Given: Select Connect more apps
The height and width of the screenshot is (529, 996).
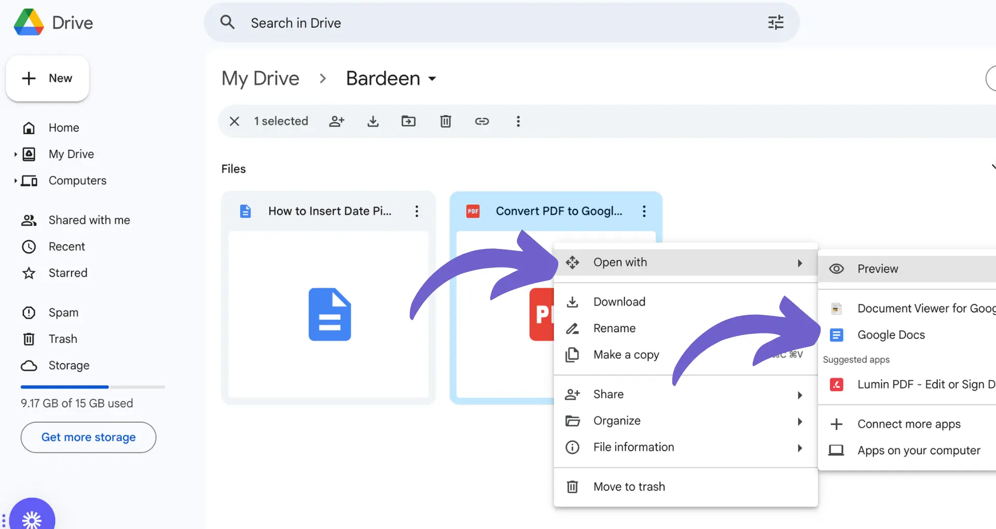Looking at the screenshot, I should [907, 424].
